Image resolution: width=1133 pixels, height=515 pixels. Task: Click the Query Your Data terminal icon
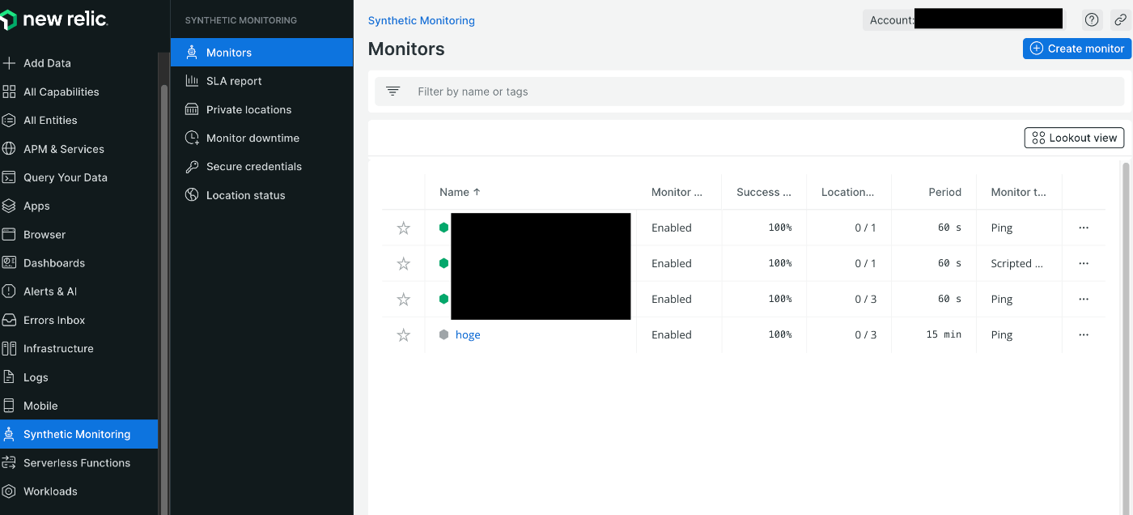click(x=9, y=177)
